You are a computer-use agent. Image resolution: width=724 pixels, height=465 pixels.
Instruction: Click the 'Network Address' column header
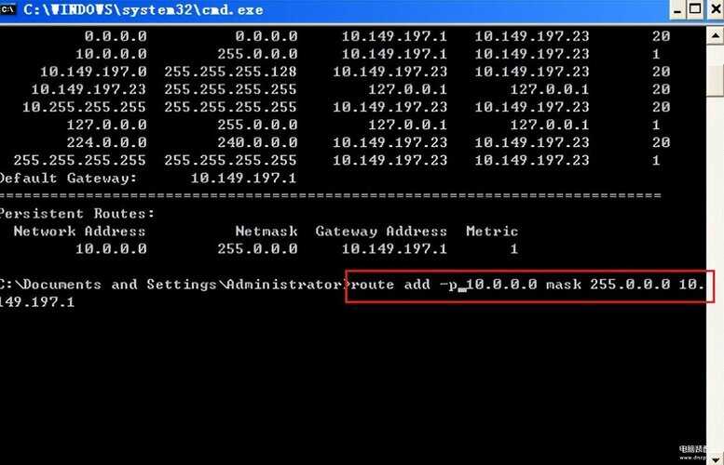pos(79,231)
